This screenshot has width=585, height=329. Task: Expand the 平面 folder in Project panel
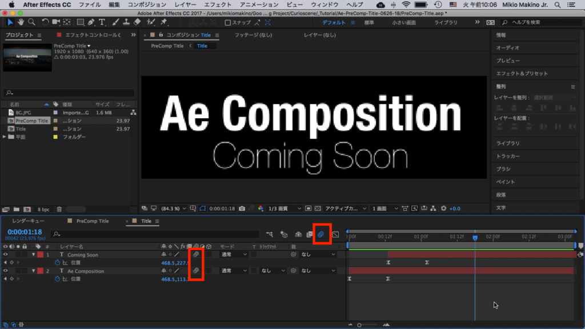click(x=4, y=137)
